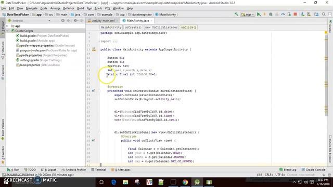Open the Gradle panel on the right edge

coord(330,26)
